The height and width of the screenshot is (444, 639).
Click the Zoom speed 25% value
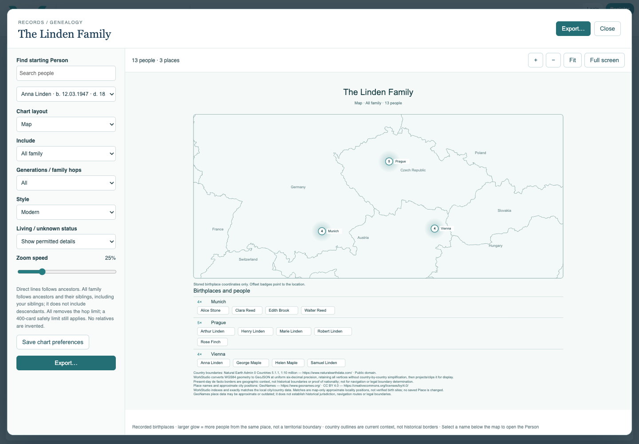click(x=110, y=258)
